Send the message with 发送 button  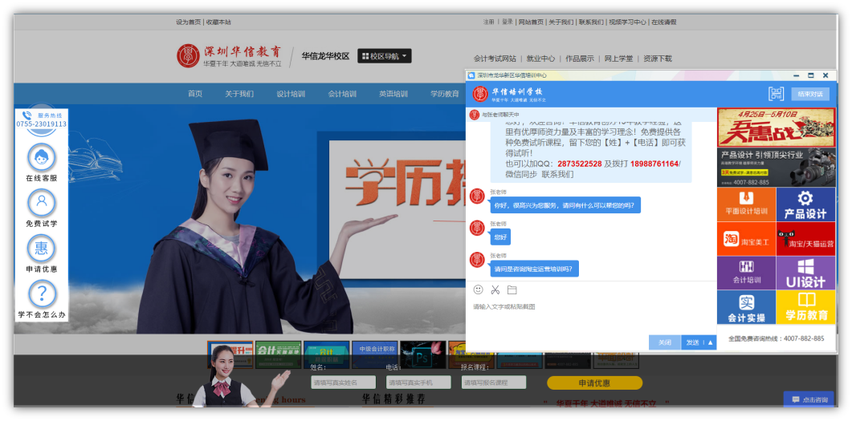tap(692, 342)
